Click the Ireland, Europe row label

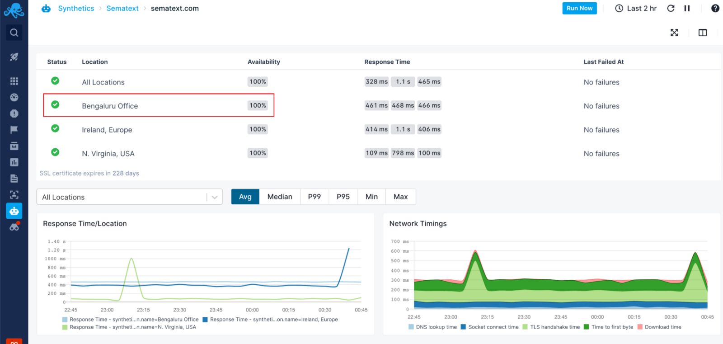pyautogui.click(x=107, y=130)
